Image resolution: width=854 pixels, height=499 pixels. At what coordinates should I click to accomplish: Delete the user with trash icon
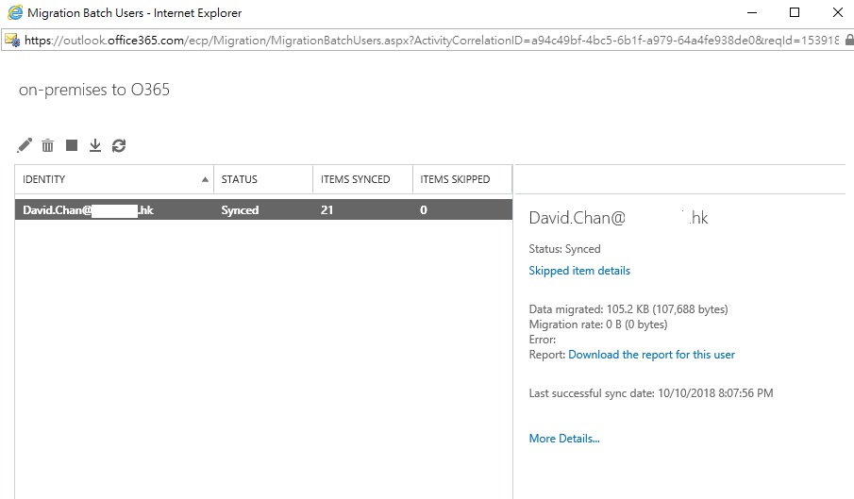(x=48, y=145)
